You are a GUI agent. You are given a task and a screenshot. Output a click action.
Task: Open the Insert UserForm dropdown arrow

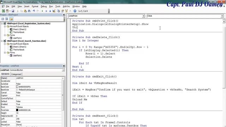pos(10,11)
